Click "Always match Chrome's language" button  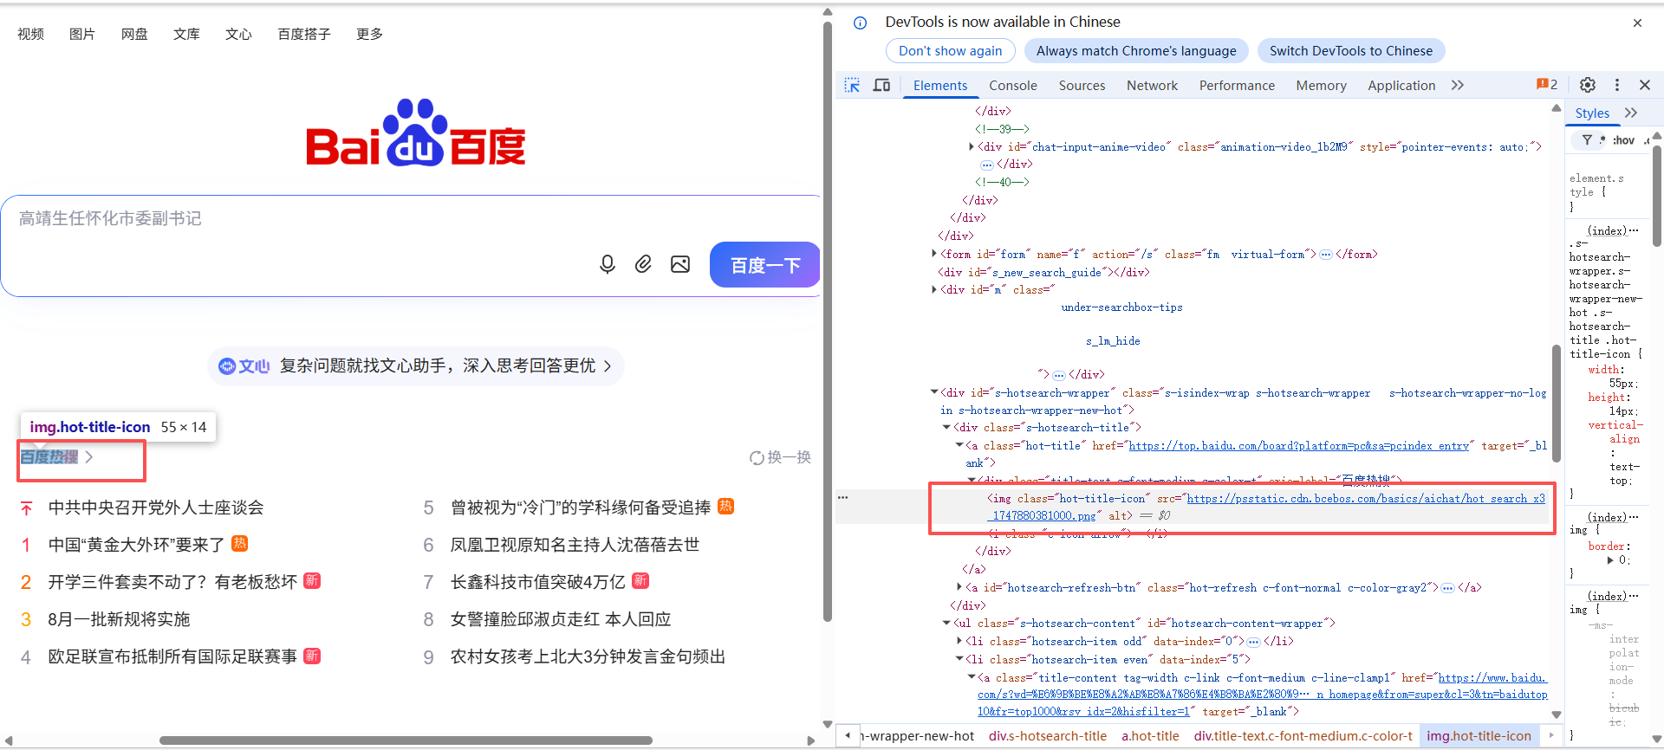pyautogui.click(x=1136, y=51)
